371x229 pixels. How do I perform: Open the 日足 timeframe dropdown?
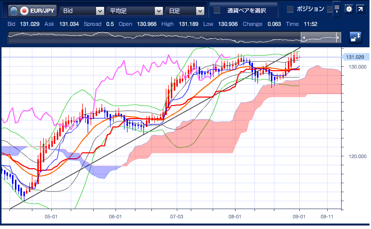185,11
